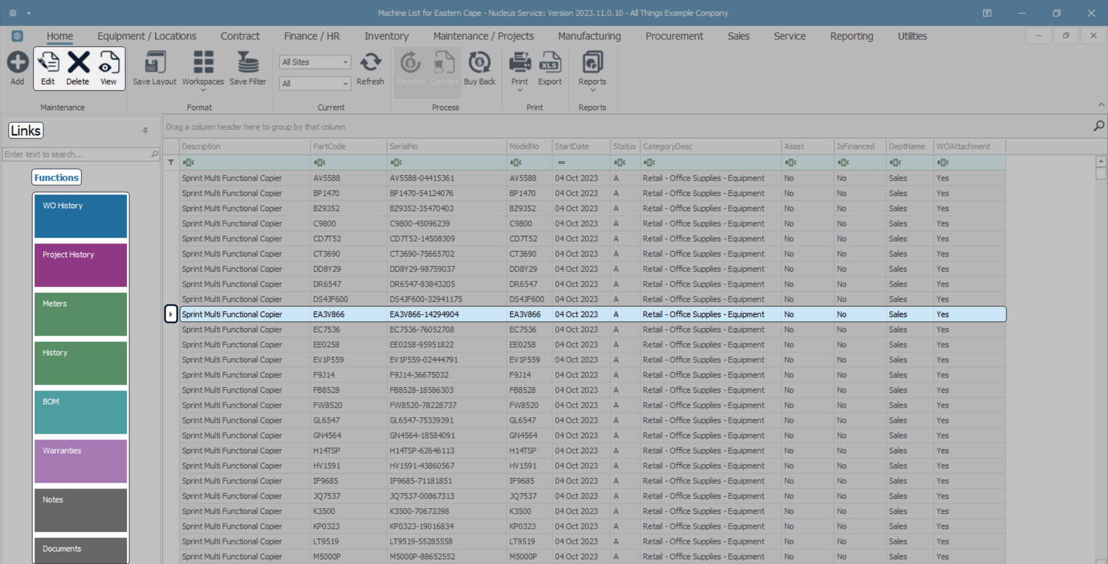Click the Buy Back icon

point(479,63)
